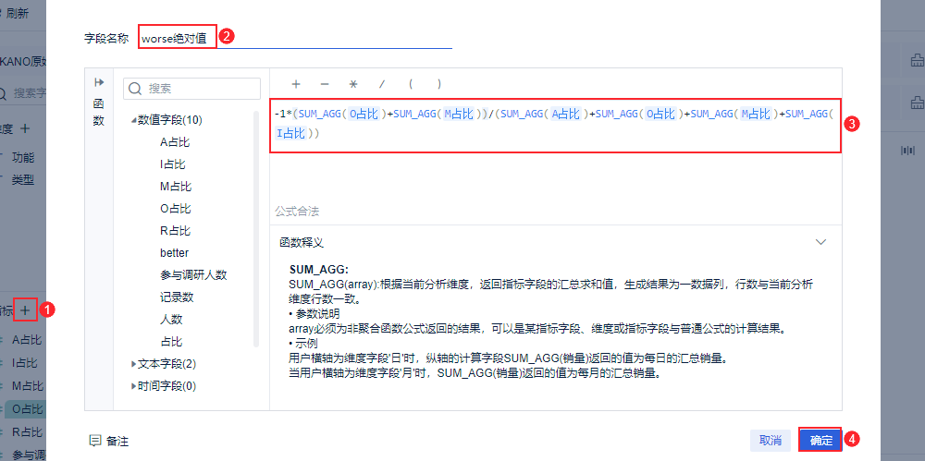The width and height of the screenshot is (925, 461).
Task: Select the 占比 field in list
Action: tap(171, 341)
